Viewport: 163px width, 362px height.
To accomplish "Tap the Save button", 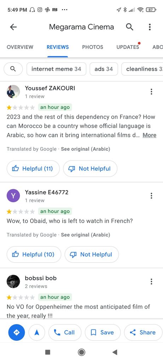I will [x=103, y=332].
